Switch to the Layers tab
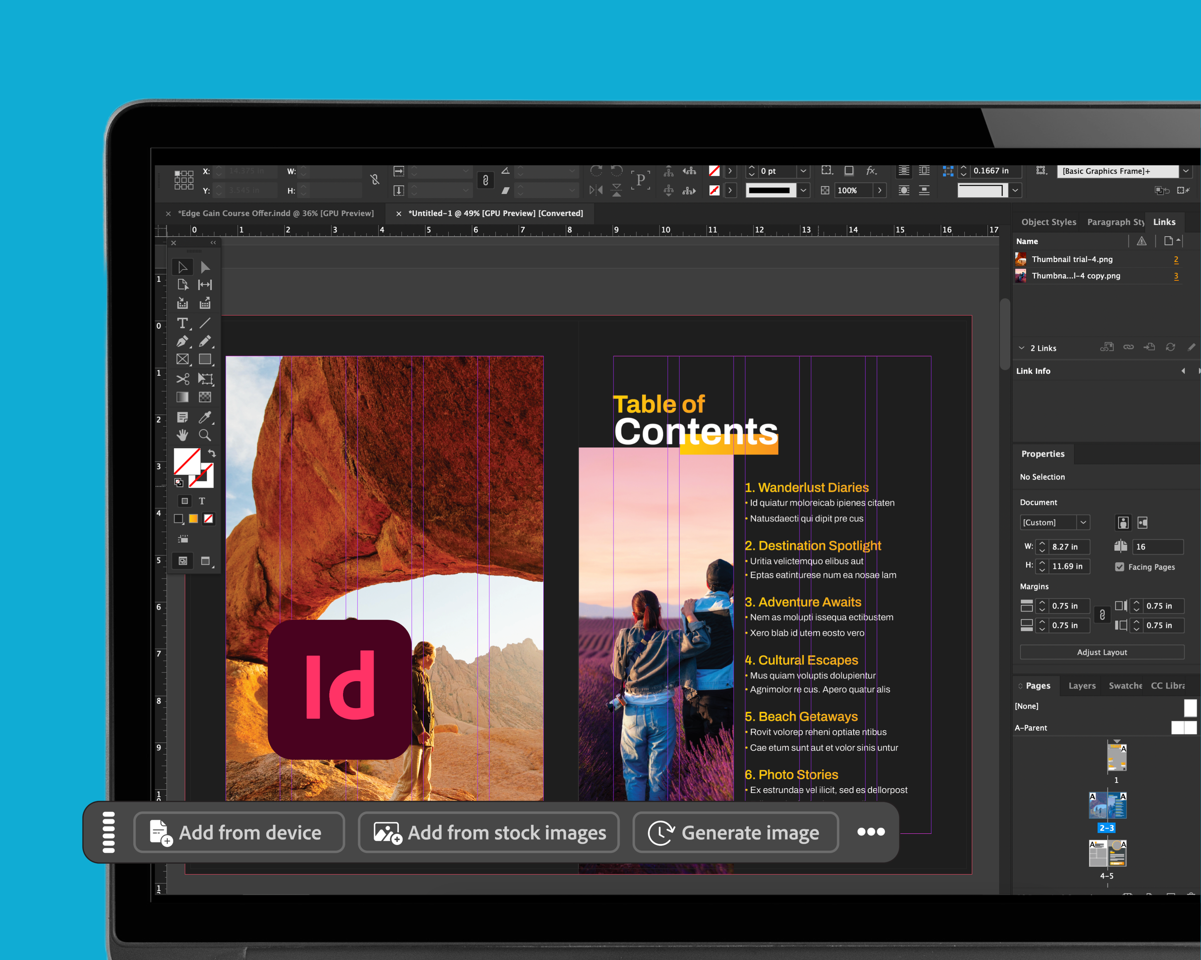Viewport: 1201px width, 960px height. [1082, 685]
